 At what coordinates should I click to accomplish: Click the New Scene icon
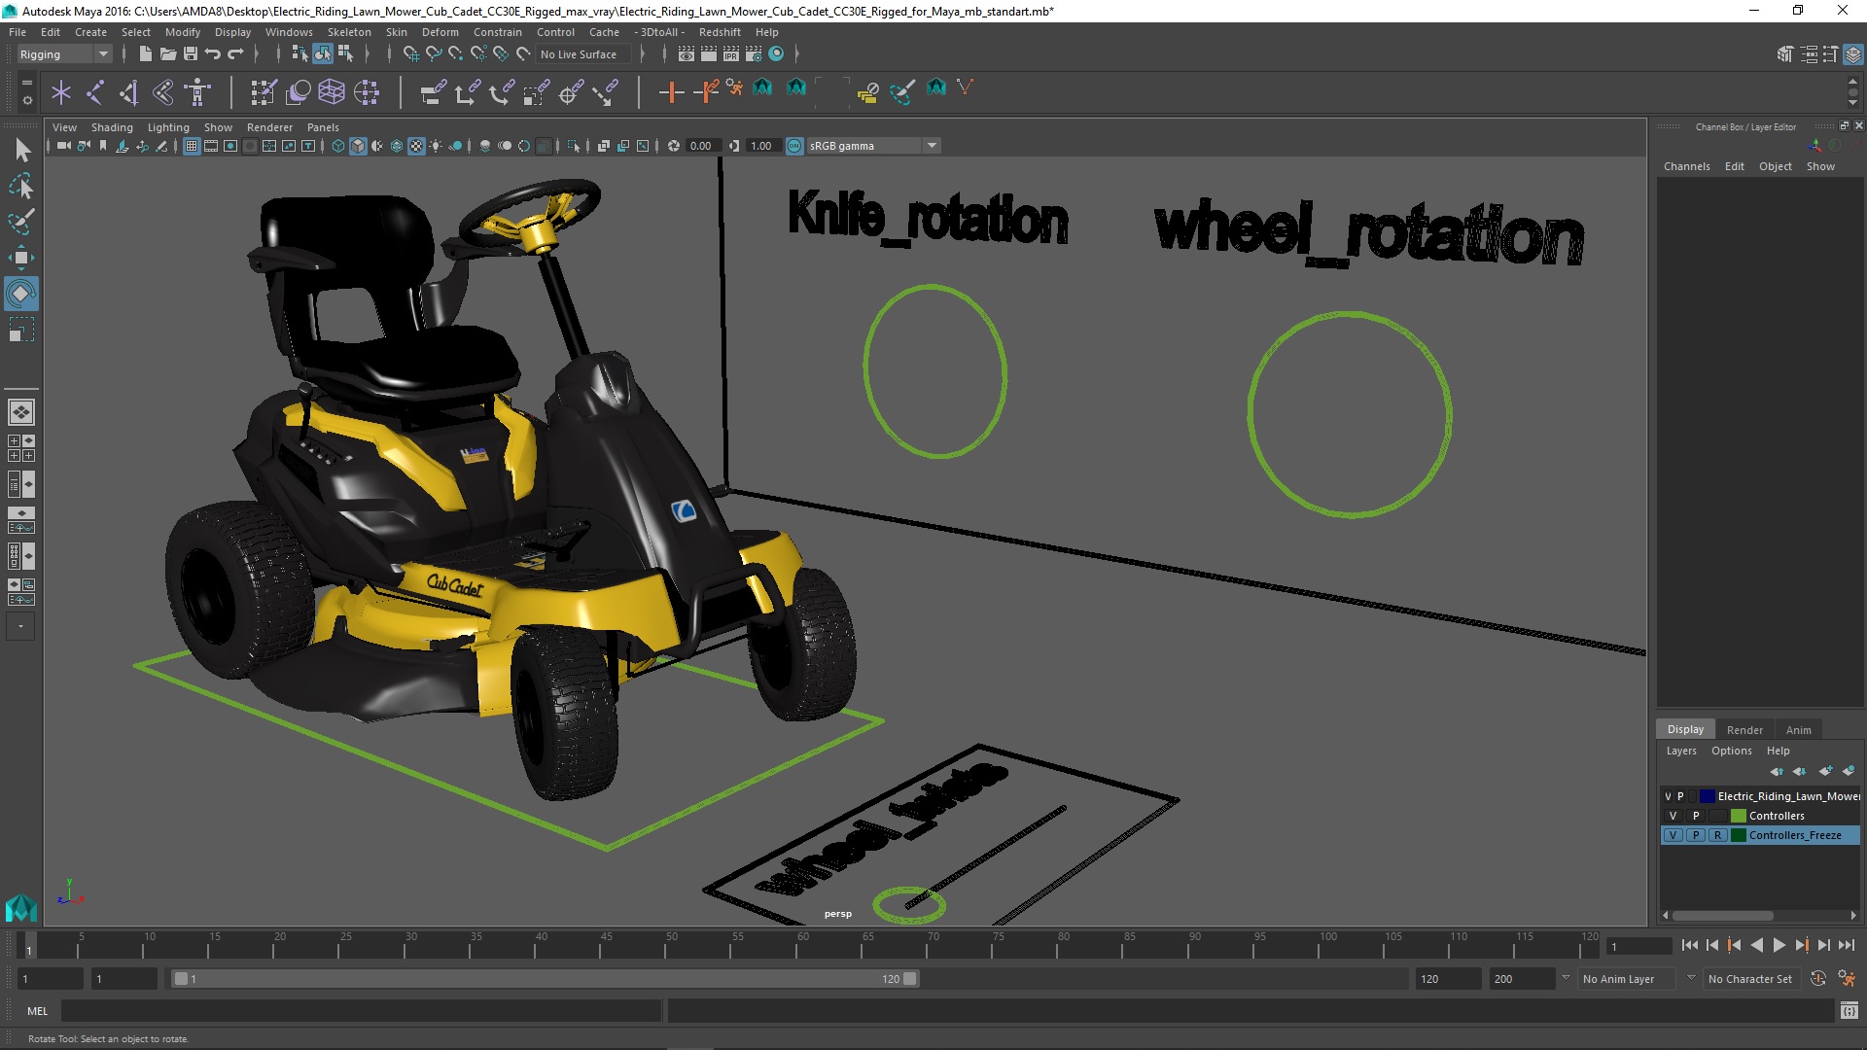point(146,54)
